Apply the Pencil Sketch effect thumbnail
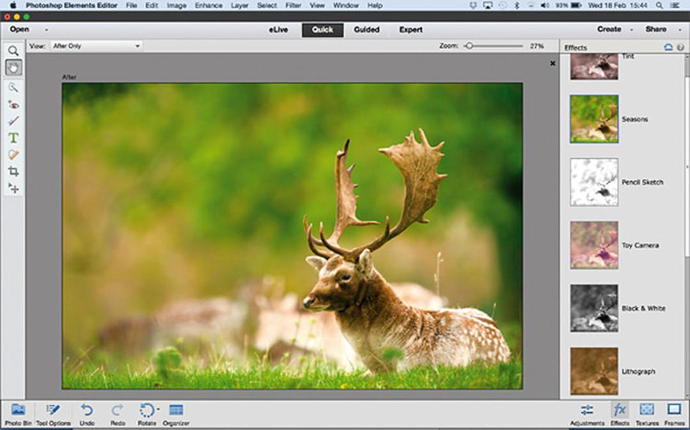Image resolution: width=690 pixels, height=430 pixels. point(594,182)
